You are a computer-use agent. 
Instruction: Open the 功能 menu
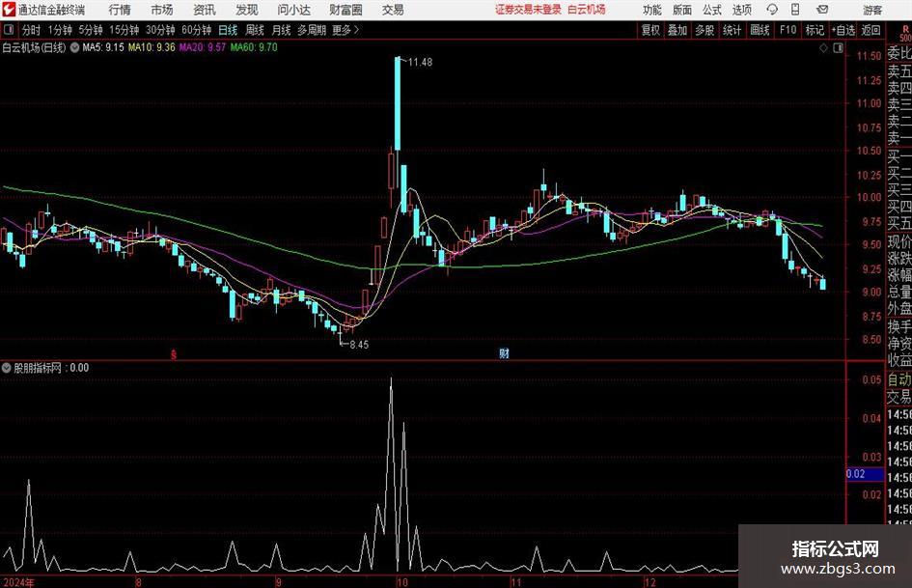click(652, 10)
